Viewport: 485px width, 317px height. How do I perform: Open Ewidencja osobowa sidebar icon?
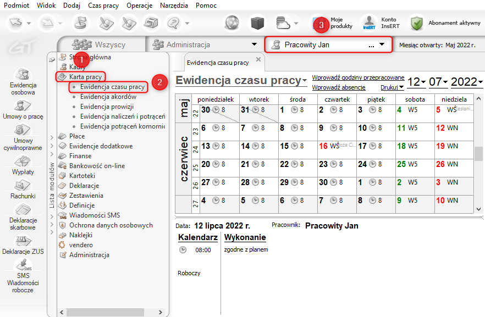click(23, 81)
